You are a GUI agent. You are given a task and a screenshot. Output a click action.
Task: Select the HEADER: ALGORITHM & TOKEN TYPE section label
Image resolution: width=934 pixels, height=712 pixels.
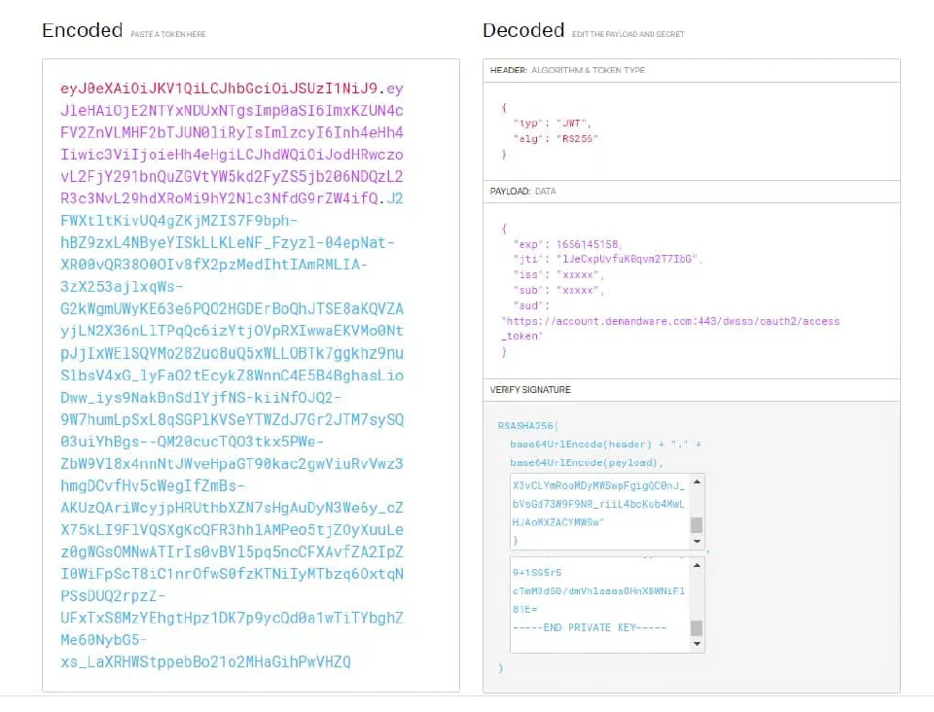tap(567, 70)
